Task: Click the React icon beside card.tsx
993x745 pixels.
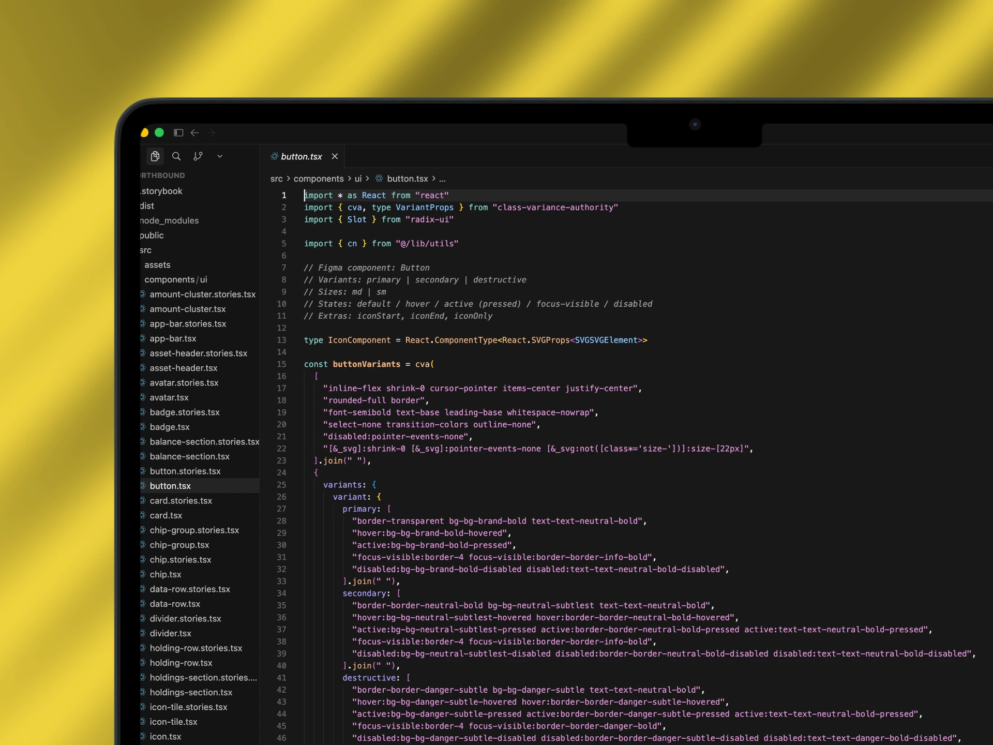Action: [143, 515]
